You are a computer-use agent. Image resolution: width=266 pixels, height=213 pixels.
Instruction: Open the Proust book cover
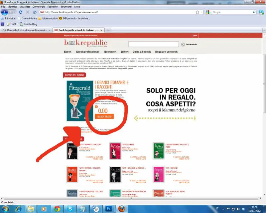159,193
